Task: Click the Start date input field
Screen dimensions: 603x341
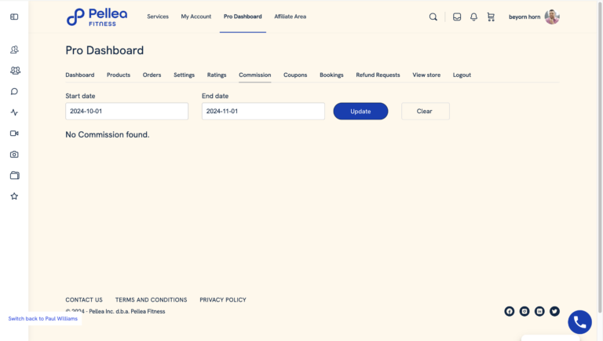Action: pos(127,112)
